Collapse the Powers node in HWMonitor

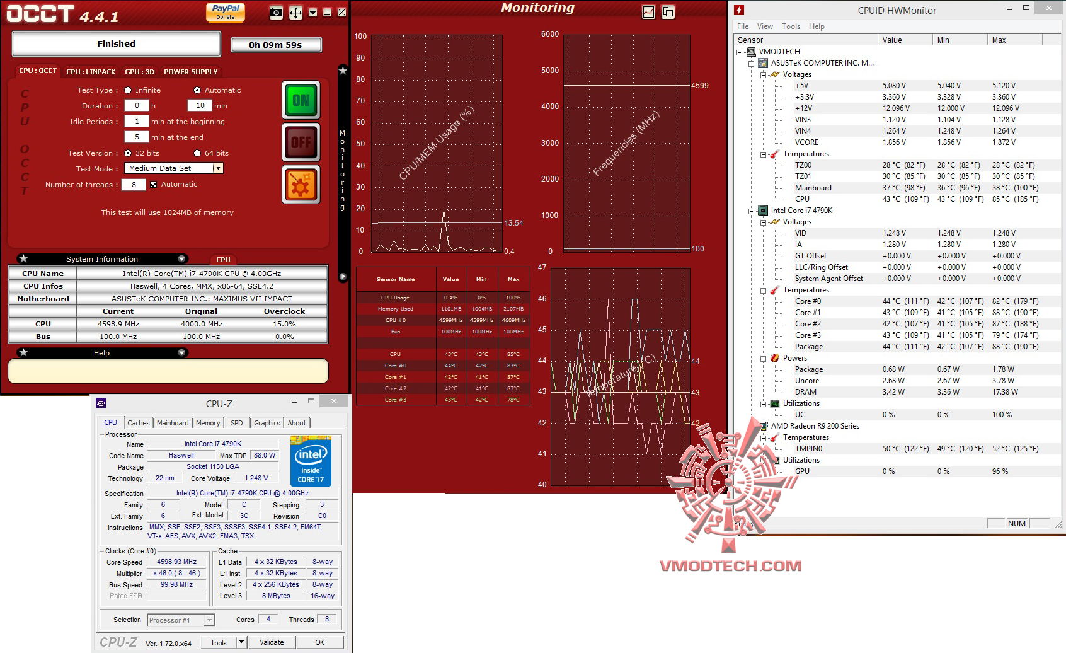pyautogui.click(x=763, y=358)
